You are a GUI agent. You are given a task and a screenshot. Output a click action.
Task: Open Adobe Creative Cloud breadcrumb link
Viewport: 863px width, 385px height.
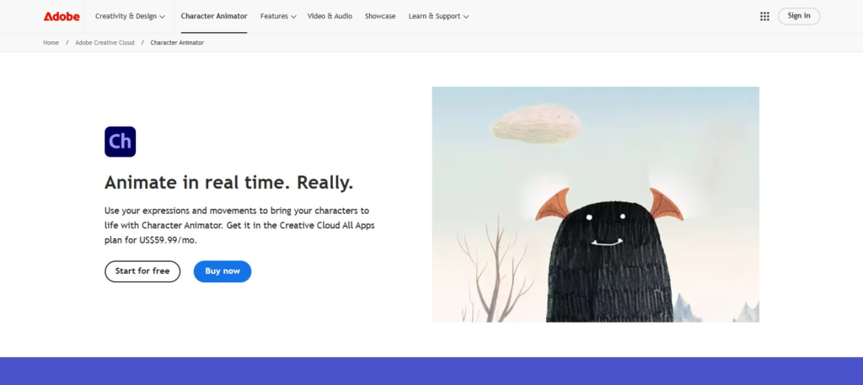[105, 42]
